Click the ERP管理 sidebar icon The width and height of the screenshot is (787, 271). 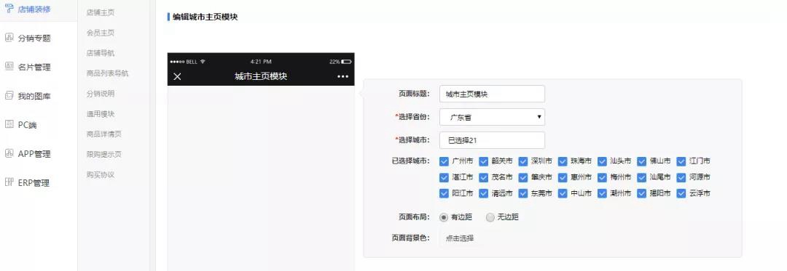[9, 182]
